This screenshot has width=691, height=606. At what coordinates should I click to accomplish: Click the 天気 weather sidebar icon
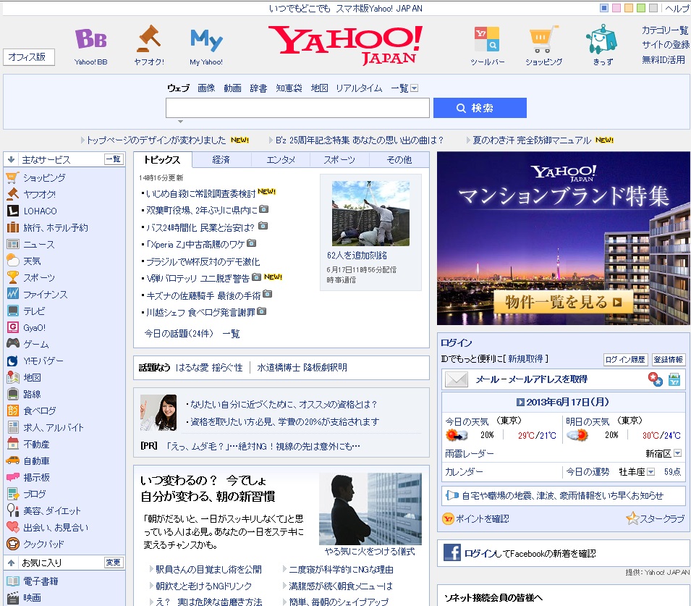13,261
